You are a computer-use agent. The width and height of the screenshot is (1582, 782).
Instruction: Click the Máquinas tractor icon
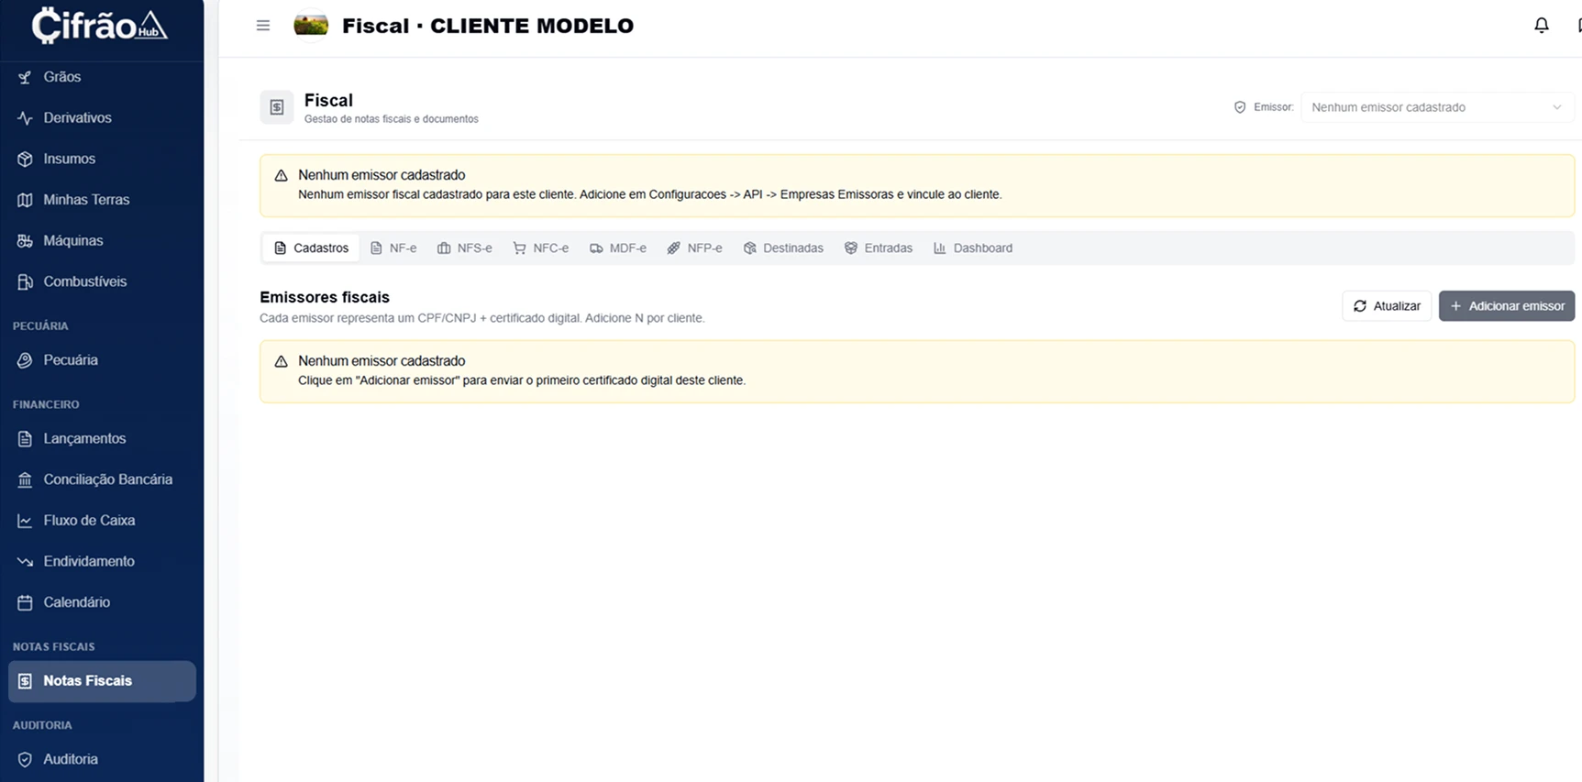click(25, 241)
